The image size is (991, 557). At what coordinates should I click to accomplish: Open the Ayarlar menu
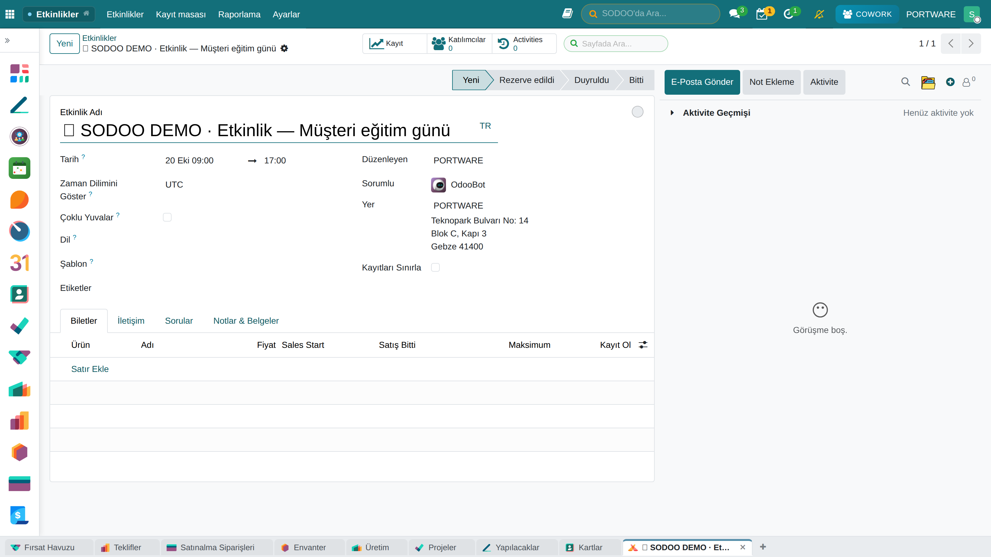coord(286,14)
